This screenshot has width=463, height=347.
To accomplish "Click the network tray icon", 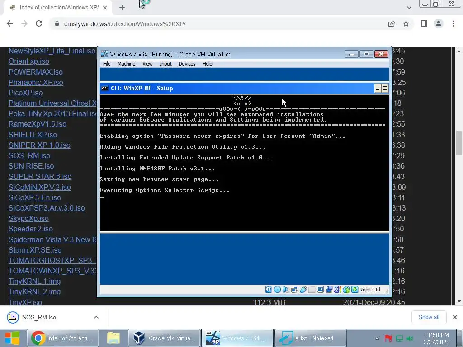I will tap(399, 338).
